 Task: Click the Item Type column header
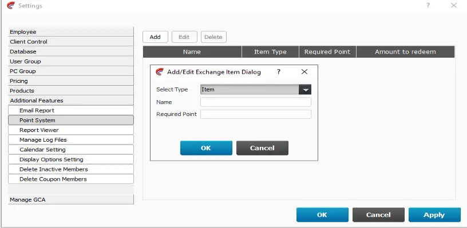pos(270,52)
